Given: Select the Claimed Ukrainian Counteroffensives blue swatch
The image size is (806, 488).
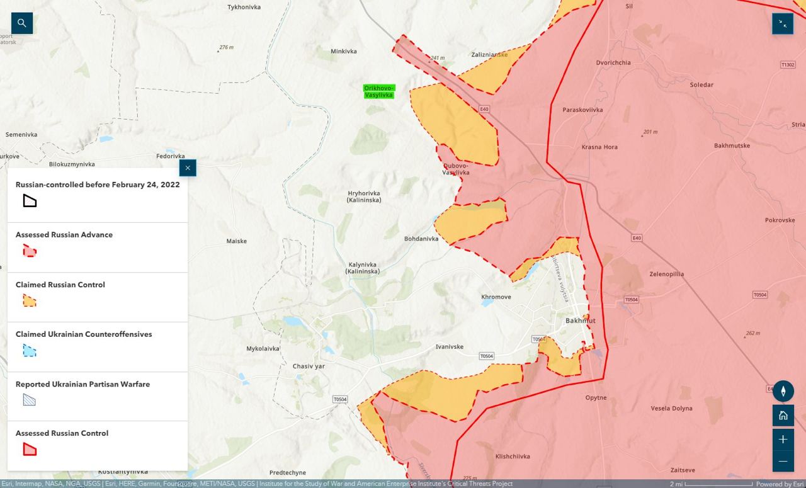Looking at the screenshot, I should pyautogui.click(x=30, y=351).
